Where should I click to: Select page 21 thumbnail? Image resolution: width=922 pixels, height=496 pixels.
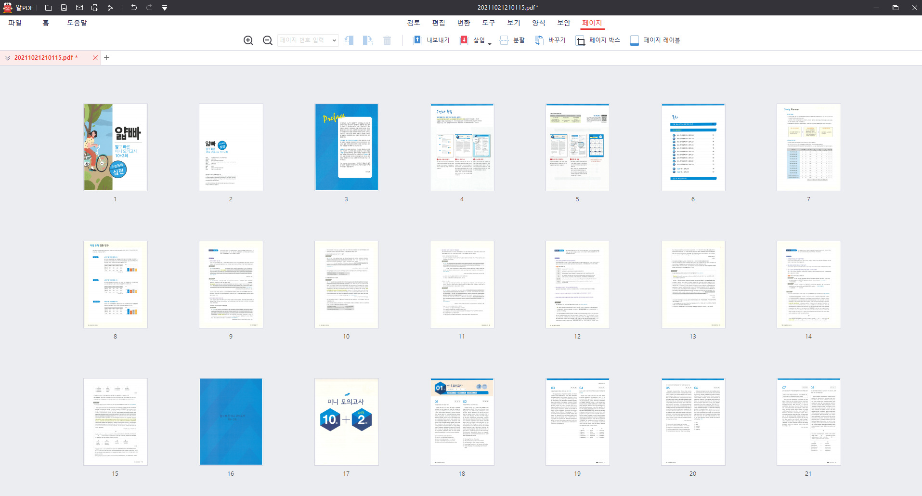(809, 422)
